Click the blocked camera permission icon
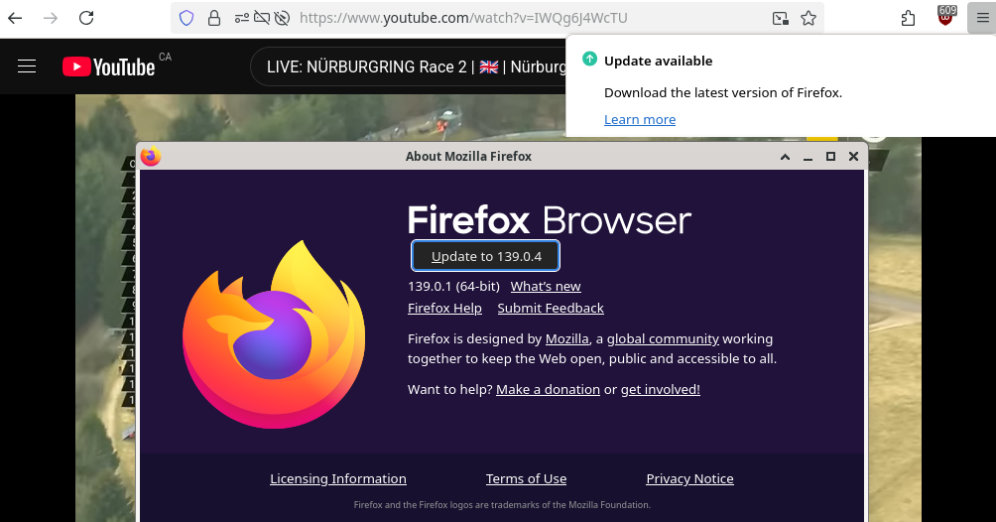Screen dimensions: 996x522 click(262, 18)
